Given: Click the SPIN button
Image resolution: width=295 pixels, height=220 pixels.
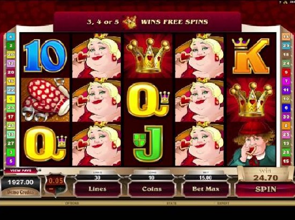Looking at the screenshot, I should coord(265,189).
